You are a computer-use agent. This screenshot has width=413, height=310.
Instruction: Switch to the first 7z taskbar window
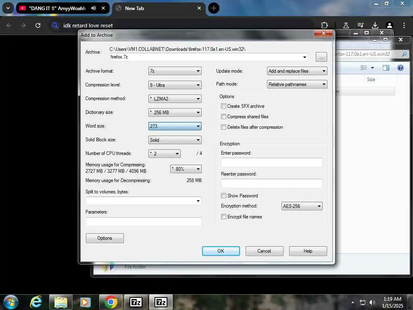click(136, 302)
